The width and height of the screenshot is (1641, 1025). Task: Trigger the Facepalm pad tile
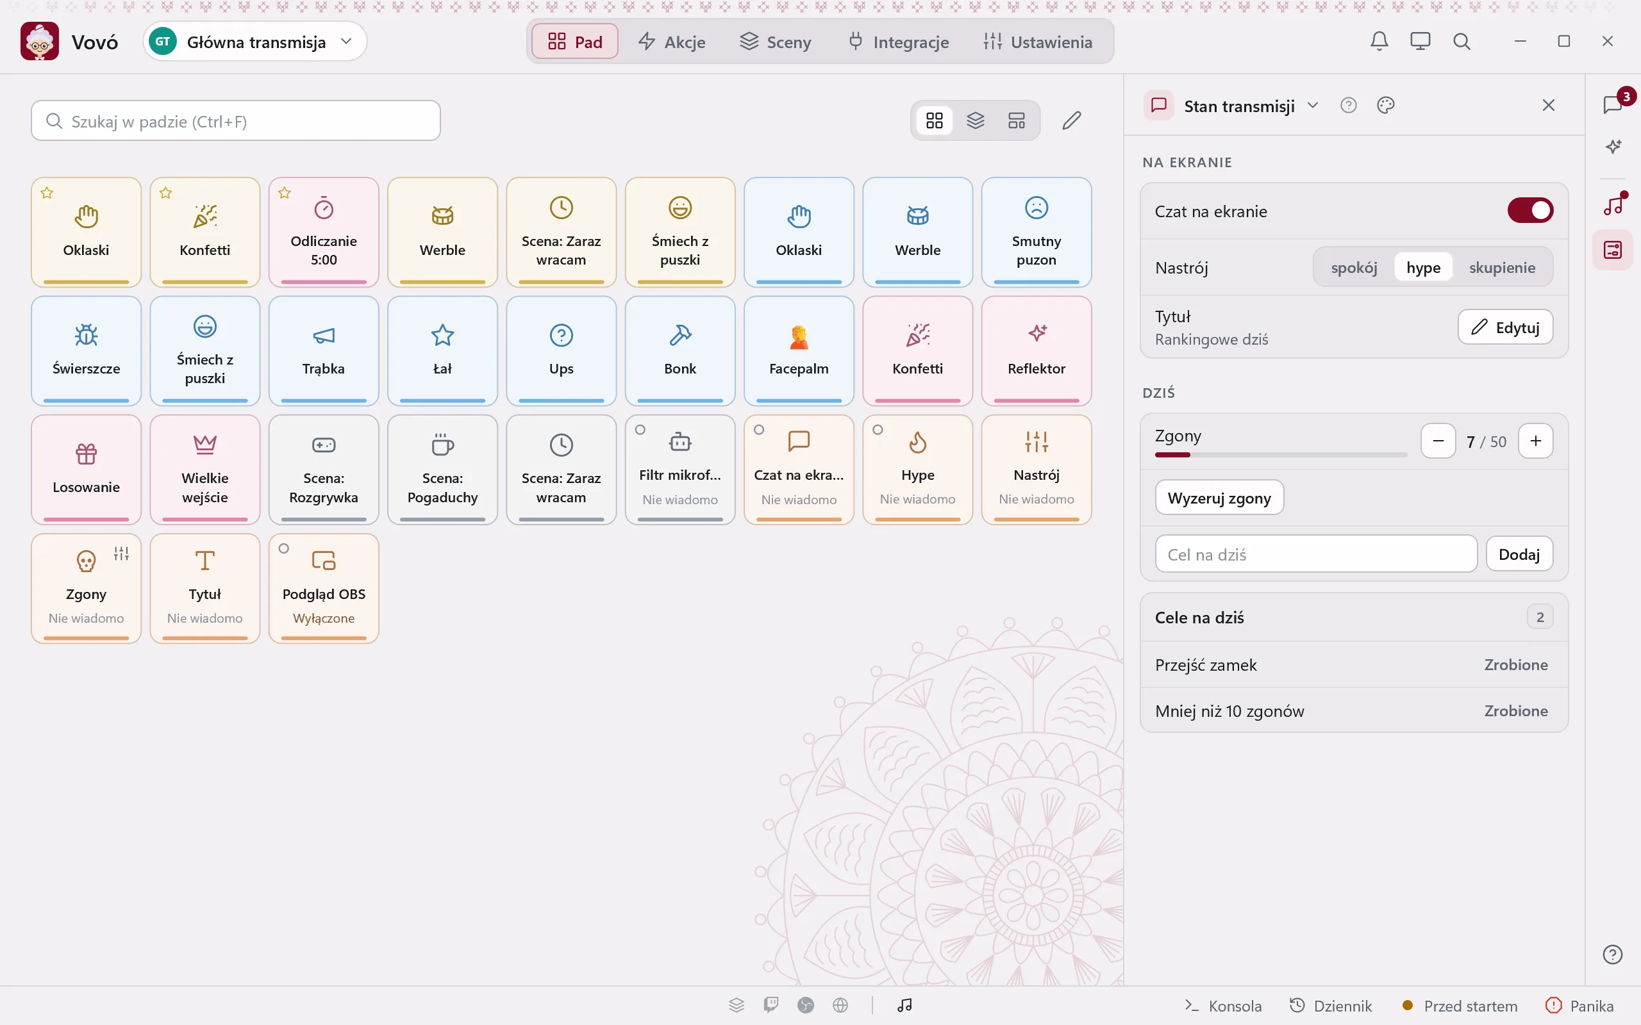pos(799,350)
